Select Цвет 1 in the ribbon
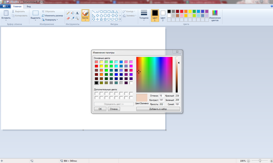Screen dimensions: 273x163 click(155, 15)
